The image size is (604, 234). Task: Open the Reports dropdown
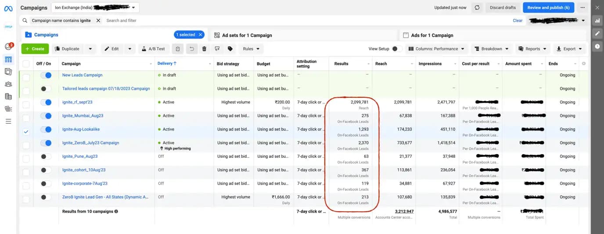pos(532,49)
